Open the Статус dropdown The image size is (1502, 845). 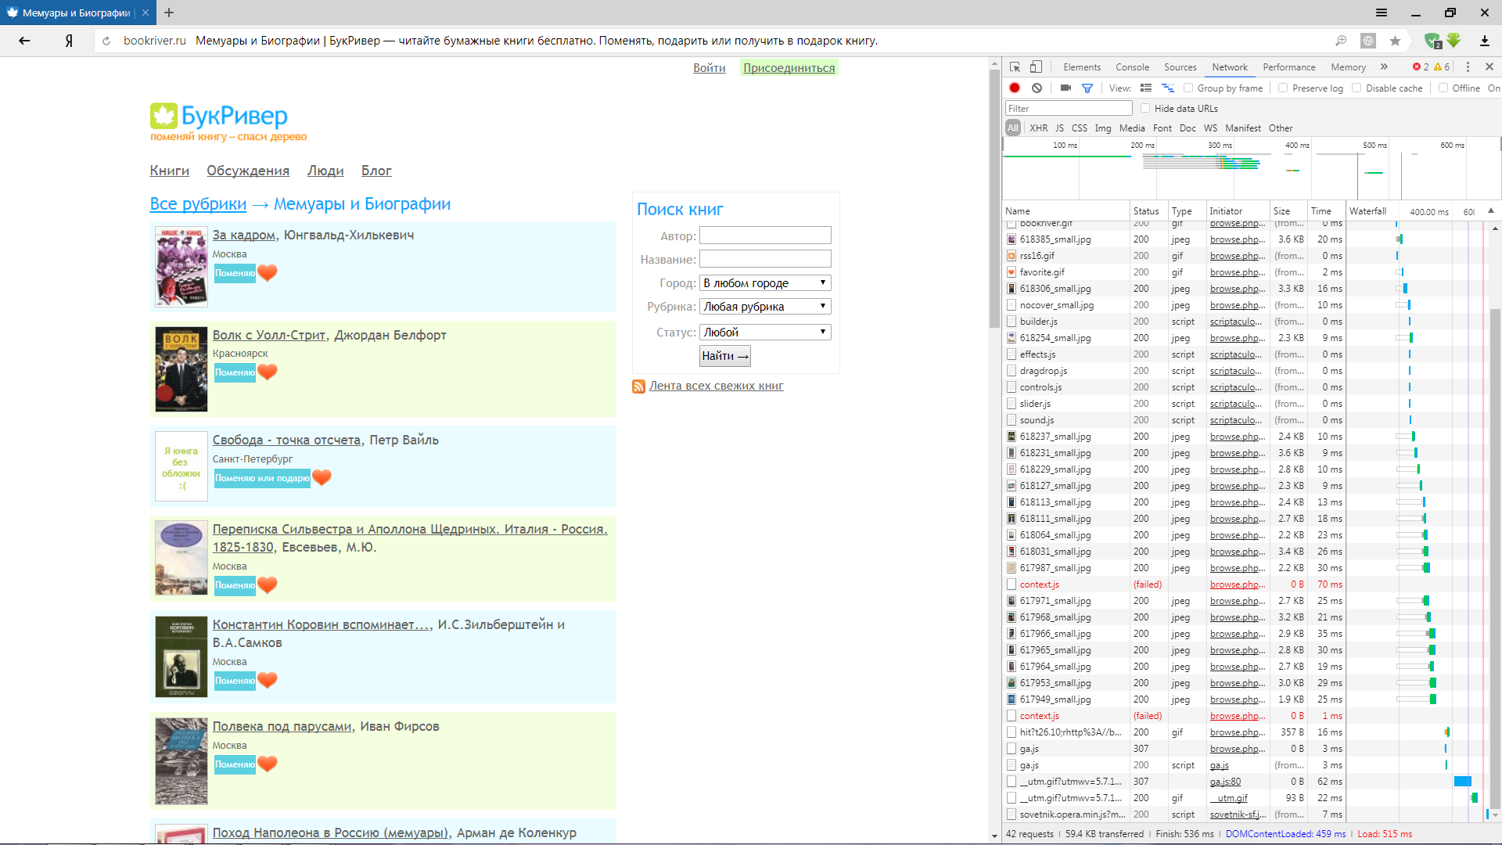(764, 333)
